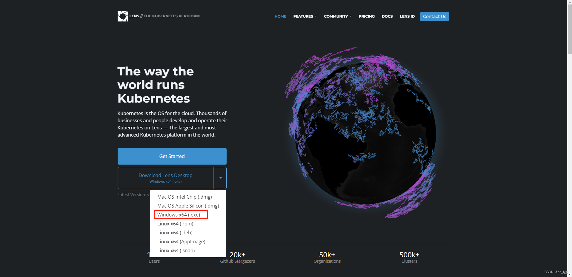
Task: Click the LENS // THE KUBERNETES PLATFORM text
Action: (164, 16)
